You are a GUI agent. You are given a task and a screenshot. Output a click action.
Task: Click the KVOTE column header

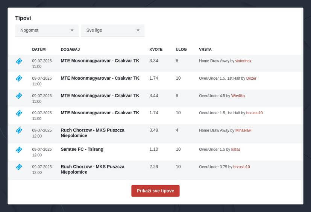click(156, 49)
